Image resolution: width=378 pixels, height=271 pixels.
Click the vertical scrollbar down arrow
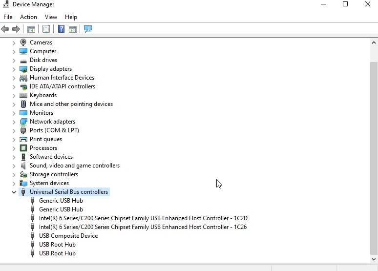point(374,259)
